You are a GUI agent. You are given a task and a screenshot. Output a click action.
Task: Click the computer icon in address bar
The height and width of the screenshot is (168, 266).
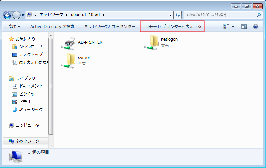pos(29,15)
